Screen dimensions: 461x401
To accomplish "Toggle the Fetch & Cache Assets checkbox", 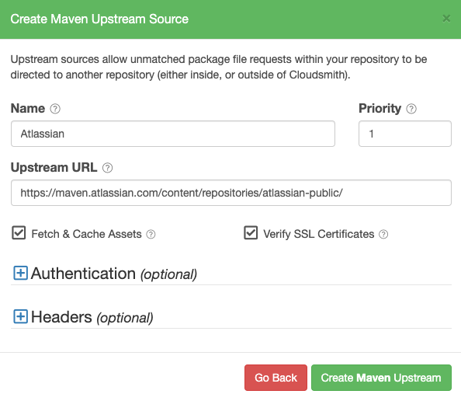I will point(19,233).
